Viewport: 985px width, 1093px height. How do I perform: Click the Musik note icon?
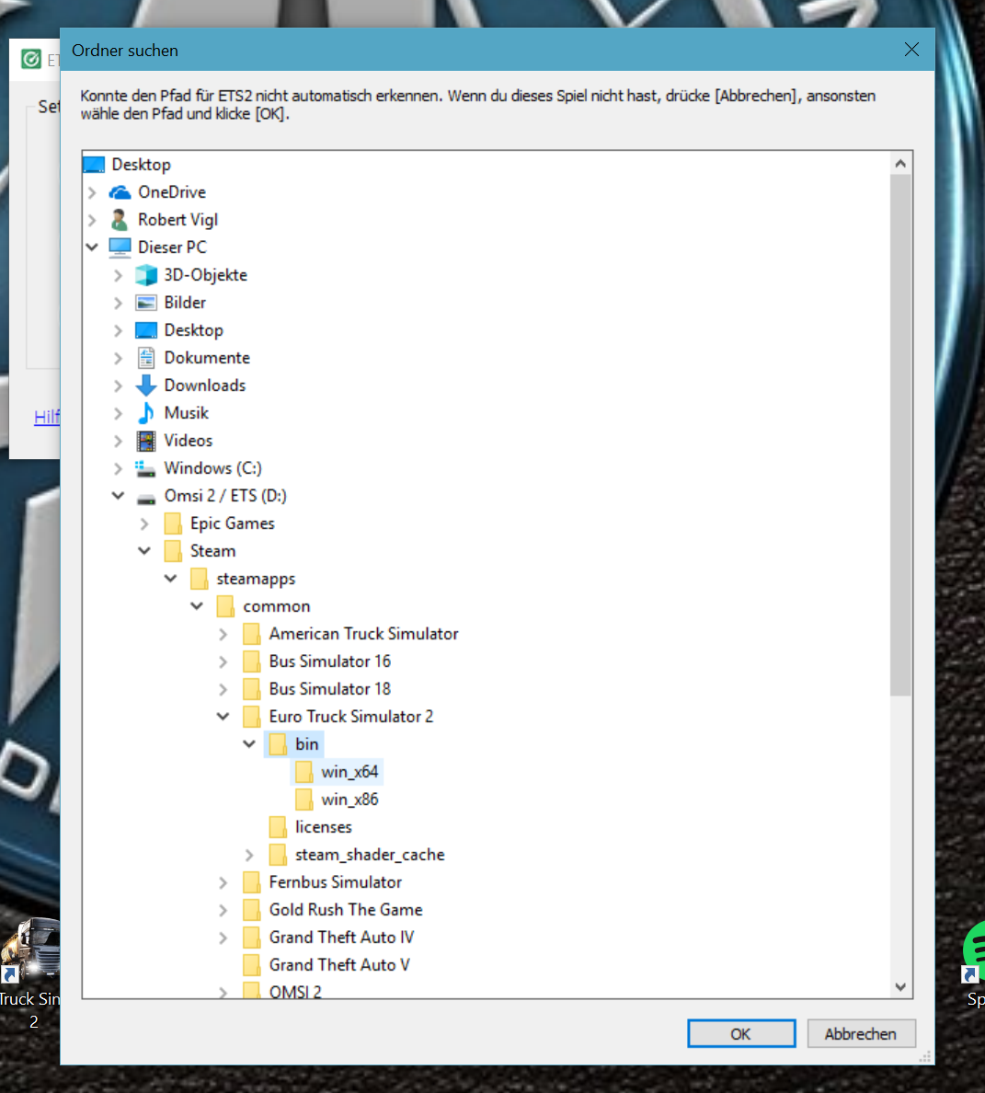146,413
